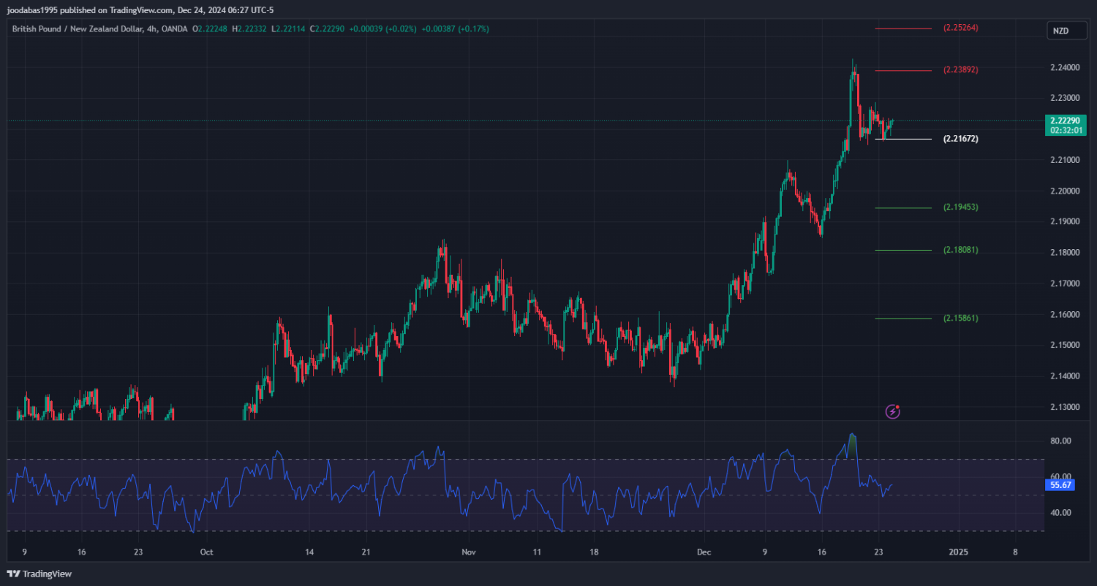Select the red 2.23892 resistance line

(x=903, y=71)
